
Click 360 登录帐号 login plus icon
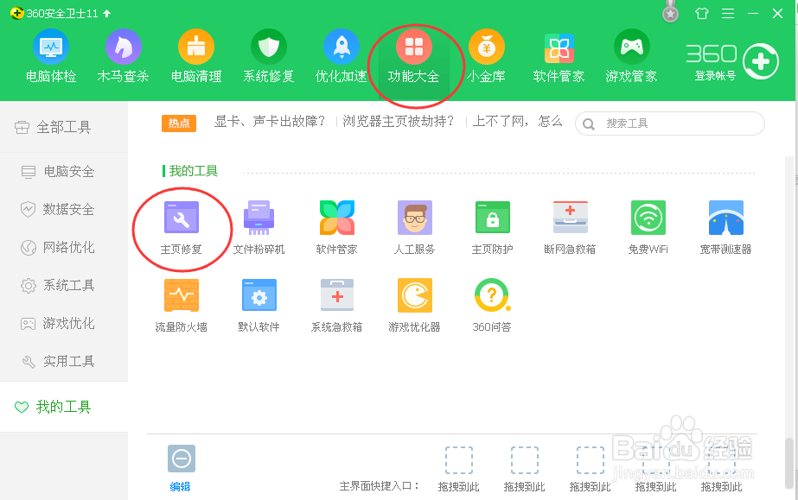click(x=760, y=61)
